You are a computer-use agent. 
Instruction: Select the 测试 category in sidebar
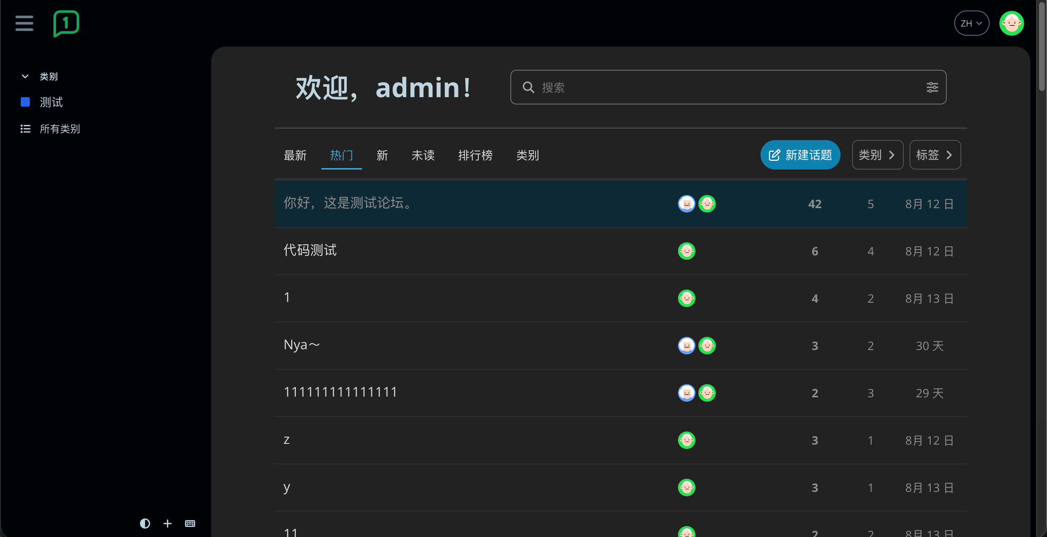tap(51, 102)
